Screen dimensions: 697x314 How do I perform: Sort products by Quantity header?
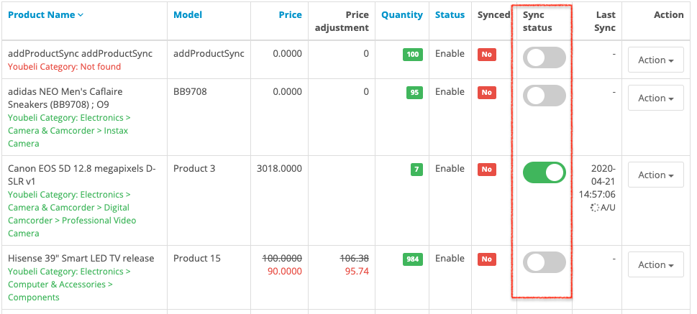(x=402, y=15)
